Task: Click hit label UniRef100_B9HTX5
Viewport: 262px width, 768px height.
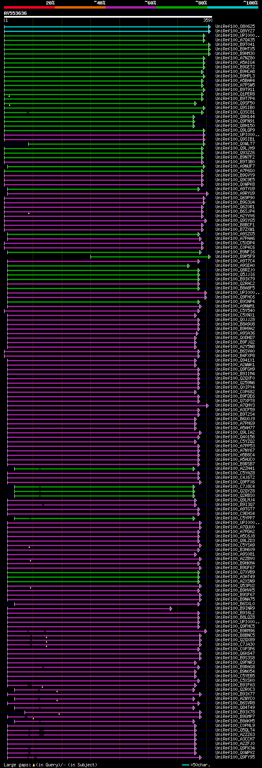Action: click(x=235, y=49)
